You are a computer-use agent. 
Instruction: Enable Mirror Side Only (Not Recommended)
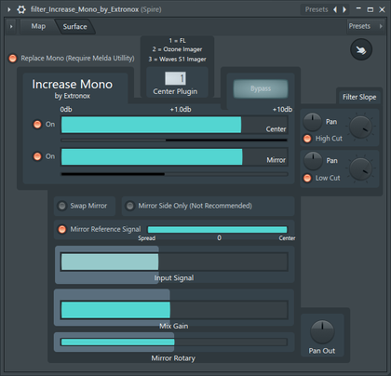coord(130,206)
